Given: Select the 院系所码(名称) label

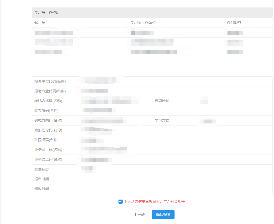Looking at the screenshot, I should point(47,111).
